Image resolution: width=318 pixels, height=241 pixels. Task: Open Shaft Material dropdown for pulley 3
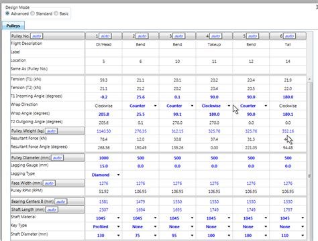coord(192,218)
